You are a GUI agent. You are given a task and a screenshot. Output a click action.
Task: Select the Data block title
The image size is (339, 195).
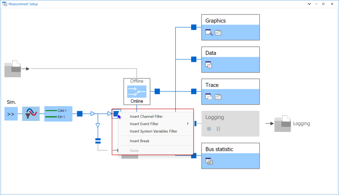[x=211, y=53]
